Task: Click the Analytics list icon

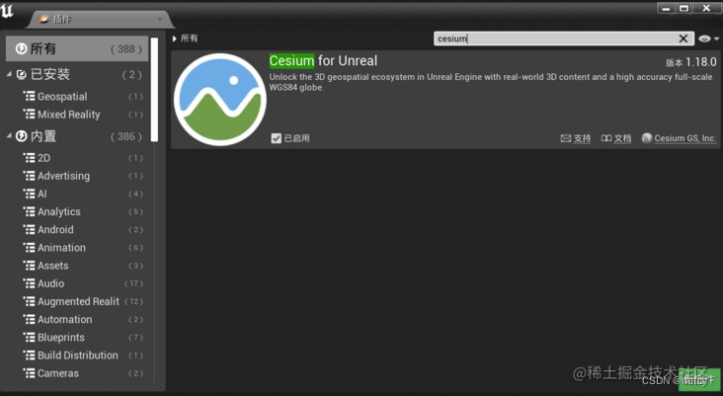Action: tap(29, 211)
